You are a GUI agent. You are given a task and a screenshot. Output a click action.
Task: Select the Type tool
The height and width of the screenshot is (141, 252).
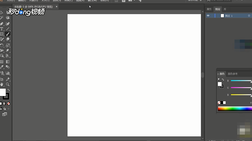point(2,29)
